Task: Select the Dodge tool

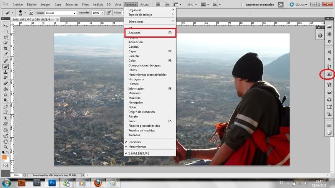Action: 5,100
